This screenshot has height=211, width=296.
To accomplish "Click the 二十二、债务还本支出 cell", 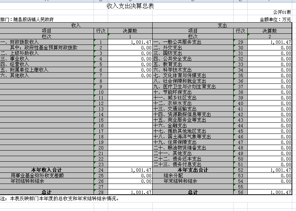I will click(x=193, y=159).
